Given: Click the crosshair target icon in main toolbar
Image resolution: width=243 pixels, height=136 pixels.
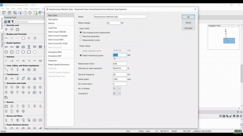Looking at the screenshot, I should [x=30, y=13].
